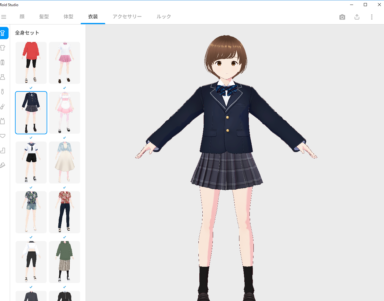This screenshot has height=301, width=384.
Task: Select the sneaker shoes category icon
Action: click(x=3, y=165)
